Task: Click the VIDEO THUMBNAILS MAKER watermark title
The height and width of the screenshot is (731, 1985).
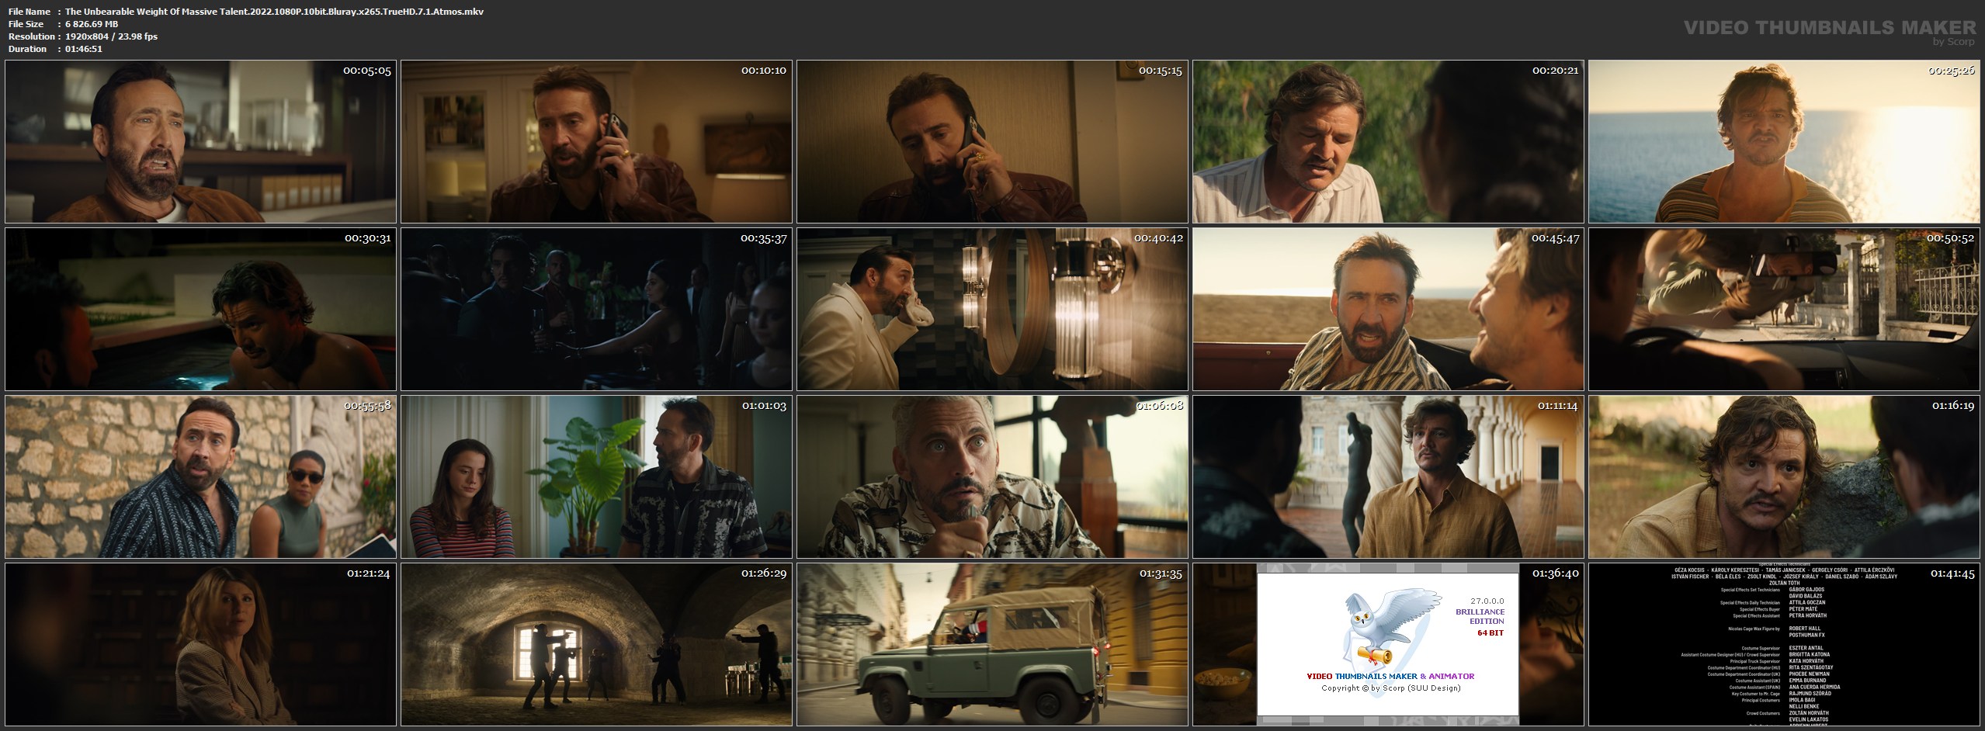Action: tap(1830, 28)
